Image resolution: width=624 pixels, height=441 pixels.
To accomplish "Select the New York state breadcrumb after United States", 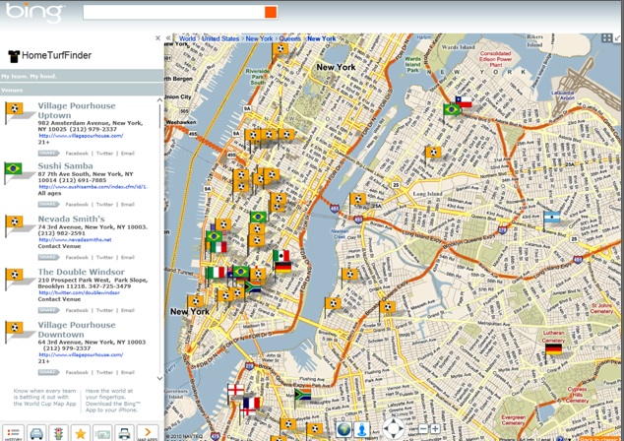I will (x=259, y=38).
